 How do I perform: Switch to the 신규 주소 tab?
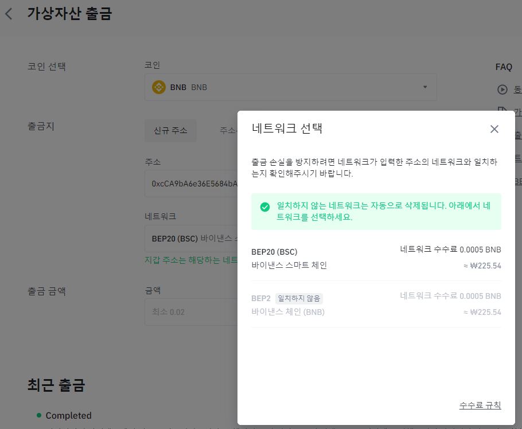[x=170, y=130]
